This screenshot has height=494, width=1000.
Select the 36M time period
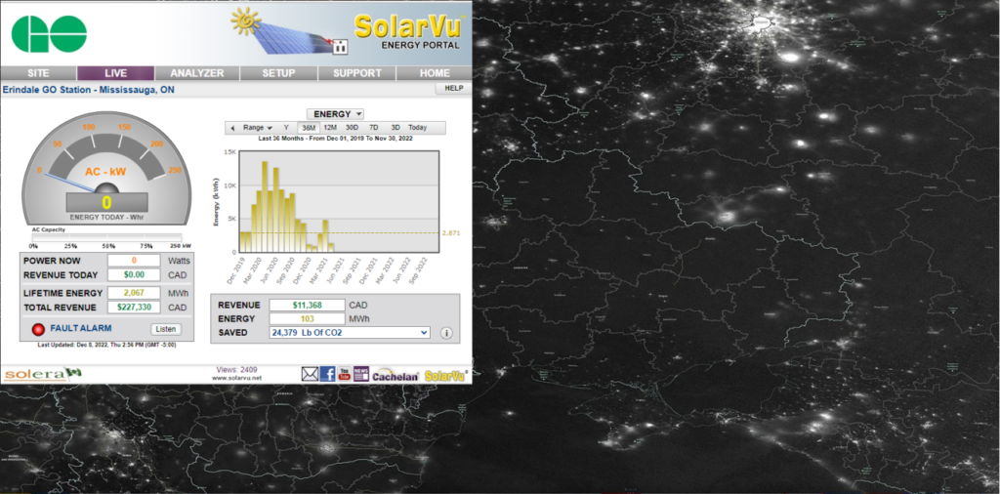point(309,128)
